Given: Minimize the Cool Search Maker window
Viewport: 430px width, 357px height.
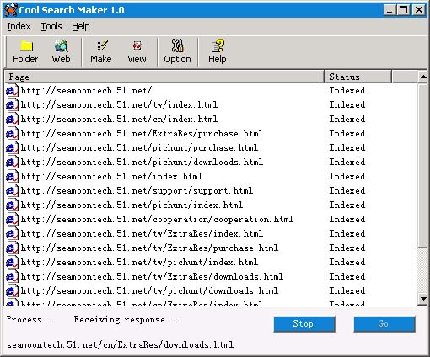Looking at the screenshot, I should point(390,10).
